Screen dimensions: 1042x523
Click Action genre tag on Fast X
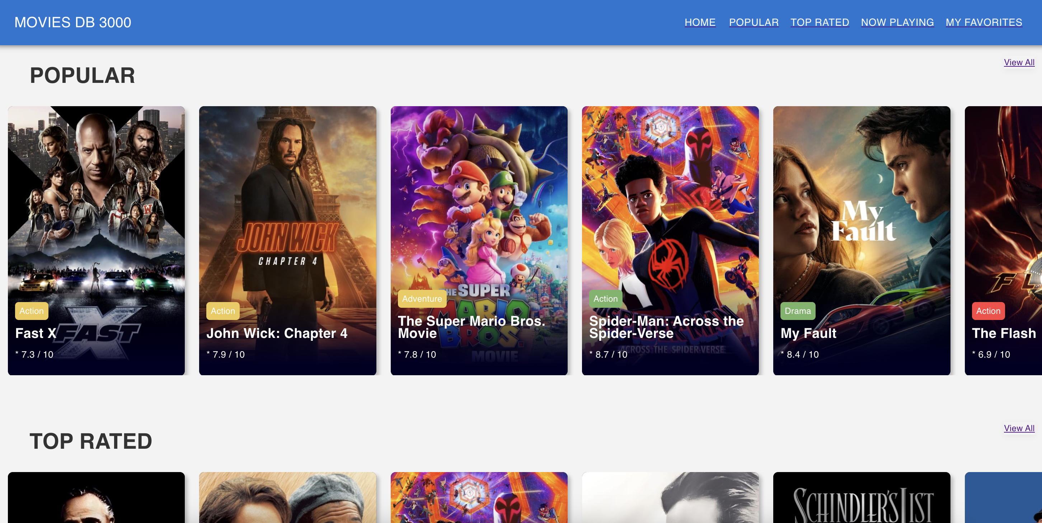(x=32, y=311)
